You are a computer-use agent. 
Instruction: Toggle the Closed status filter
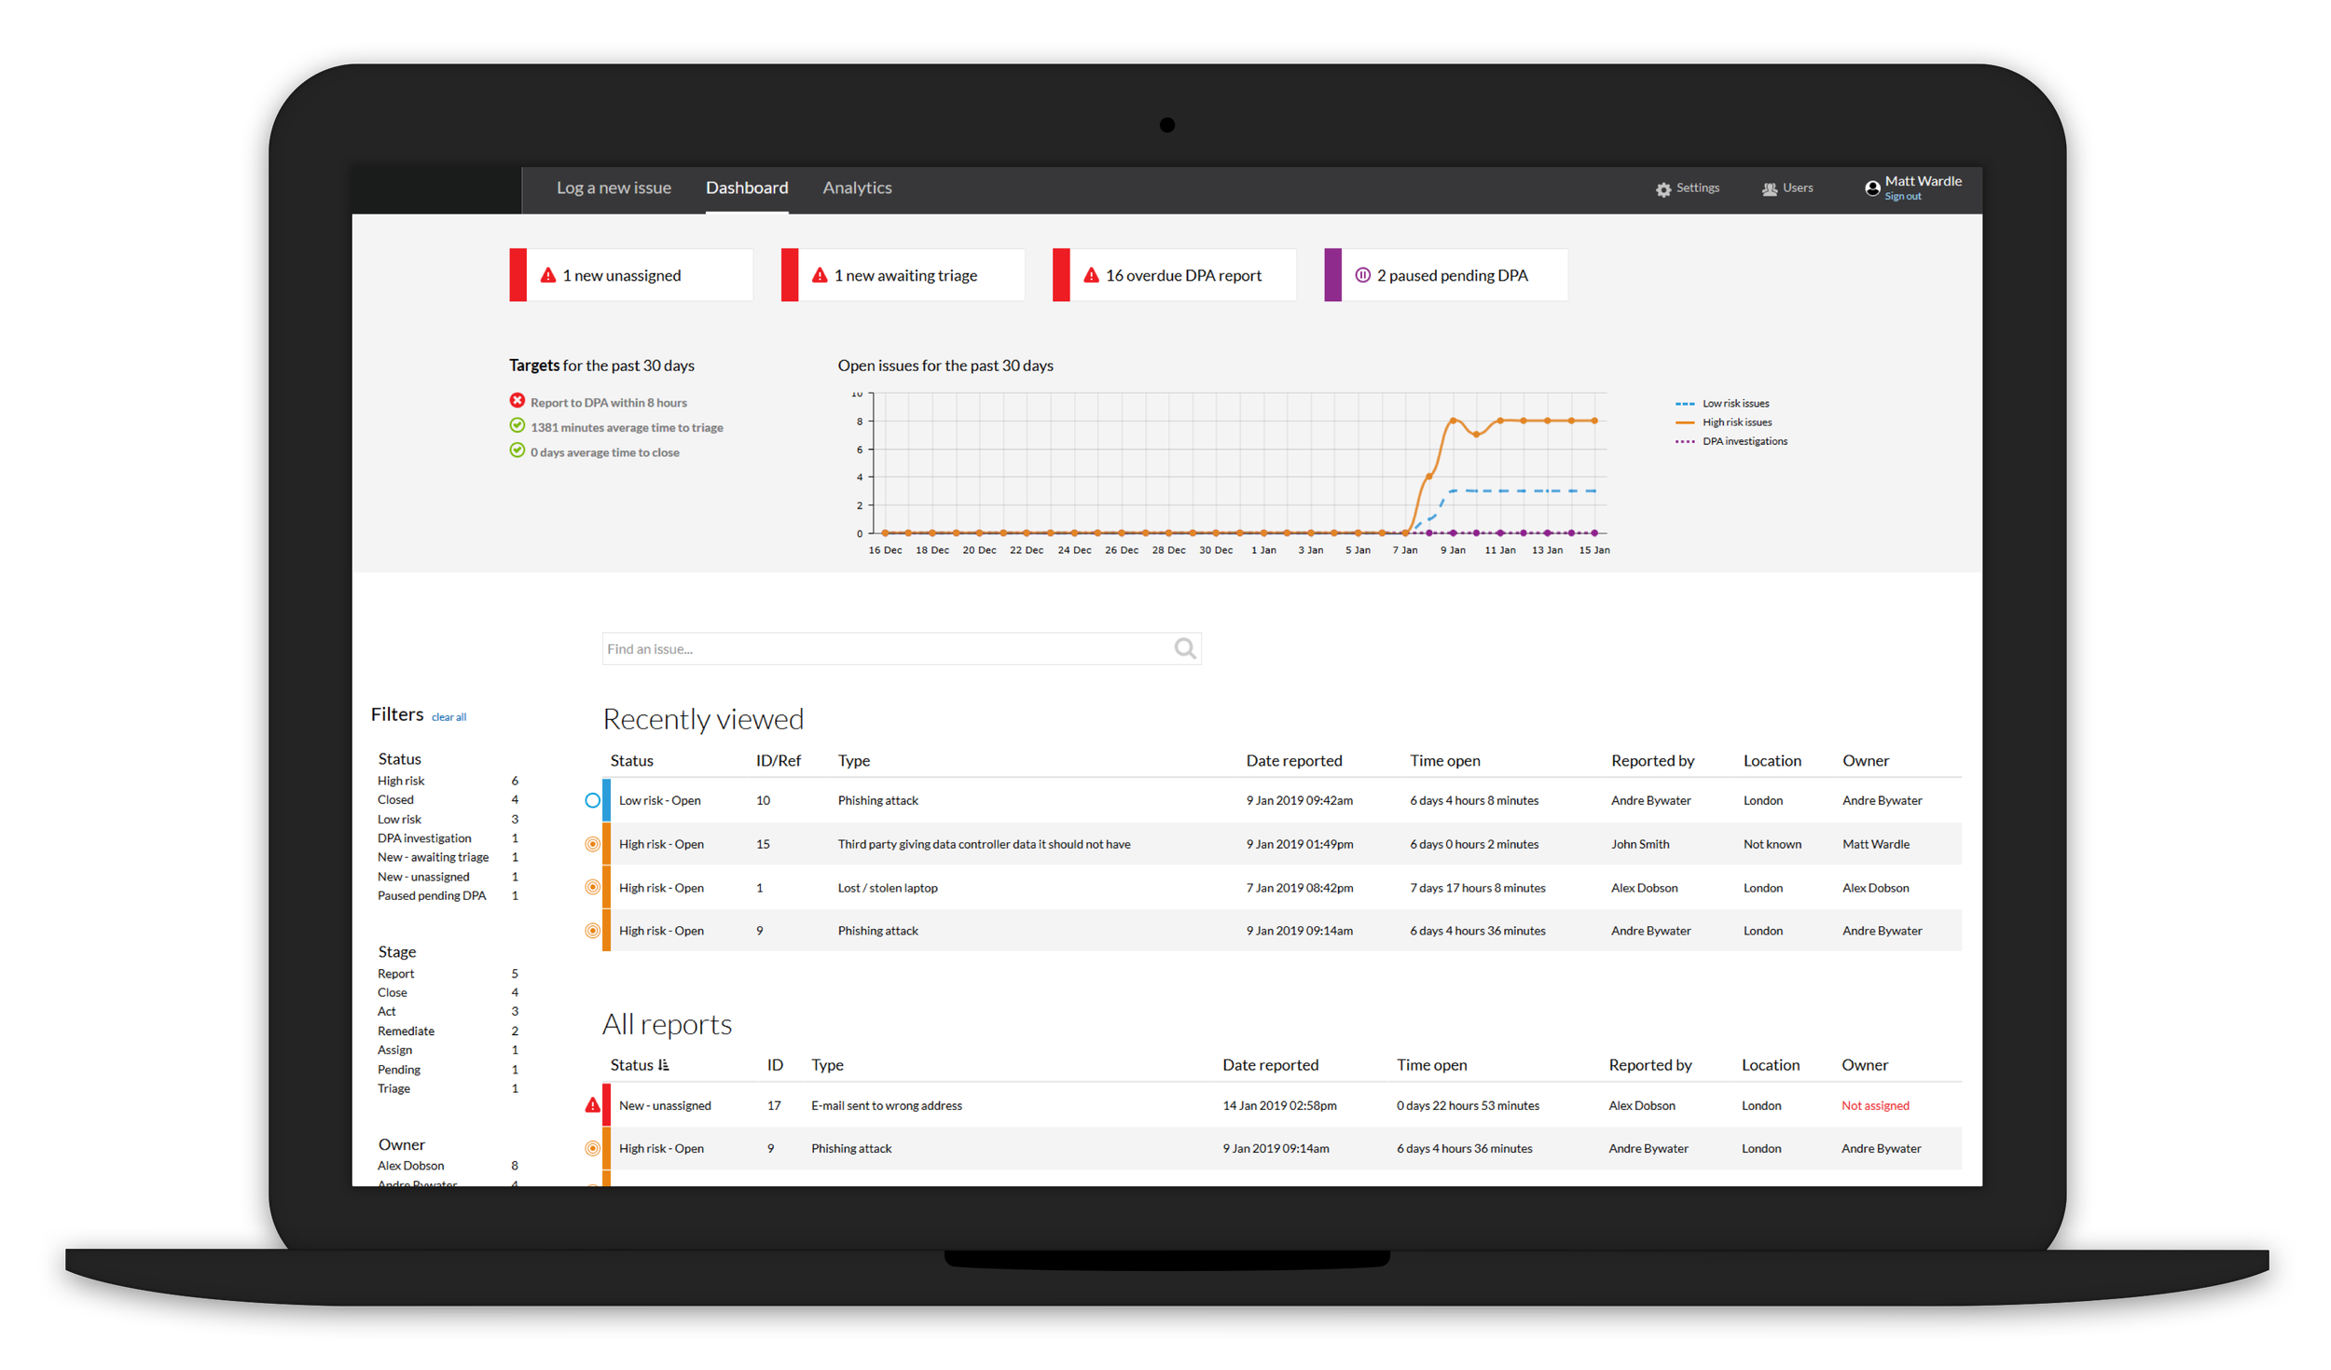(x=395, y=799)
